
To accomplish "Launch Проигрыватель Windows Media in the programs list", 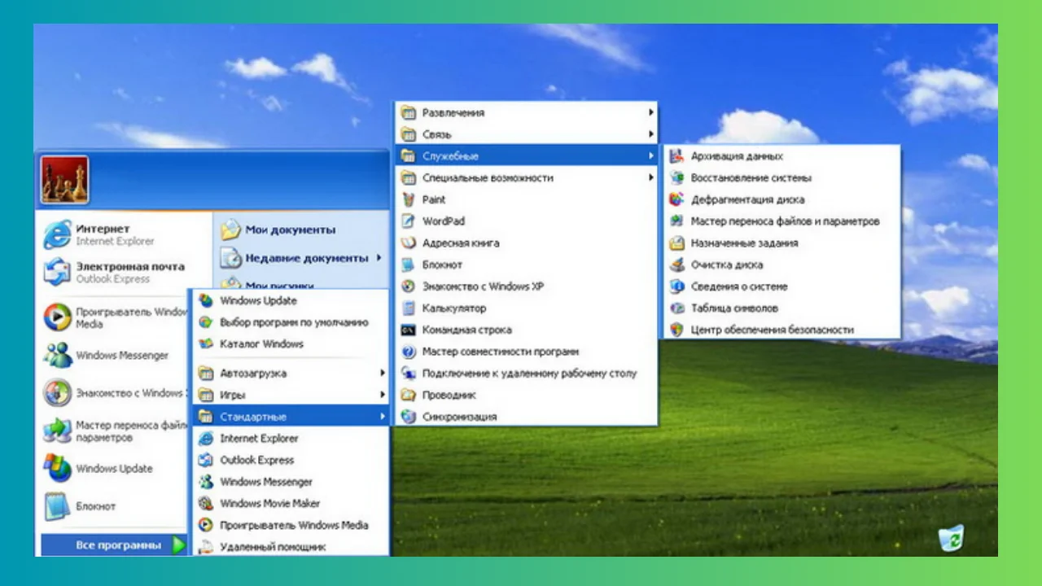I will pos(291,525).
